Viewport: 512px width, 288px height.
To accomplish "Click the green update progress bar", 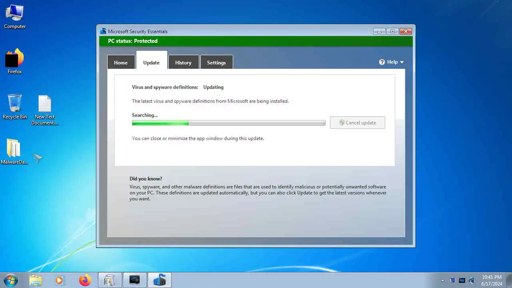I will (229, 123).
